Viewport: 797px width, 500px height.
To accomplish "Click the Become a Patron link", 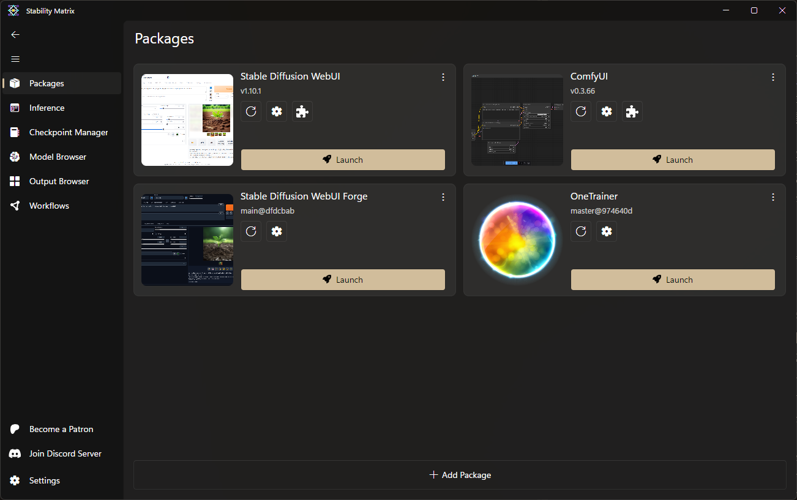I will [x=62, y=429].
